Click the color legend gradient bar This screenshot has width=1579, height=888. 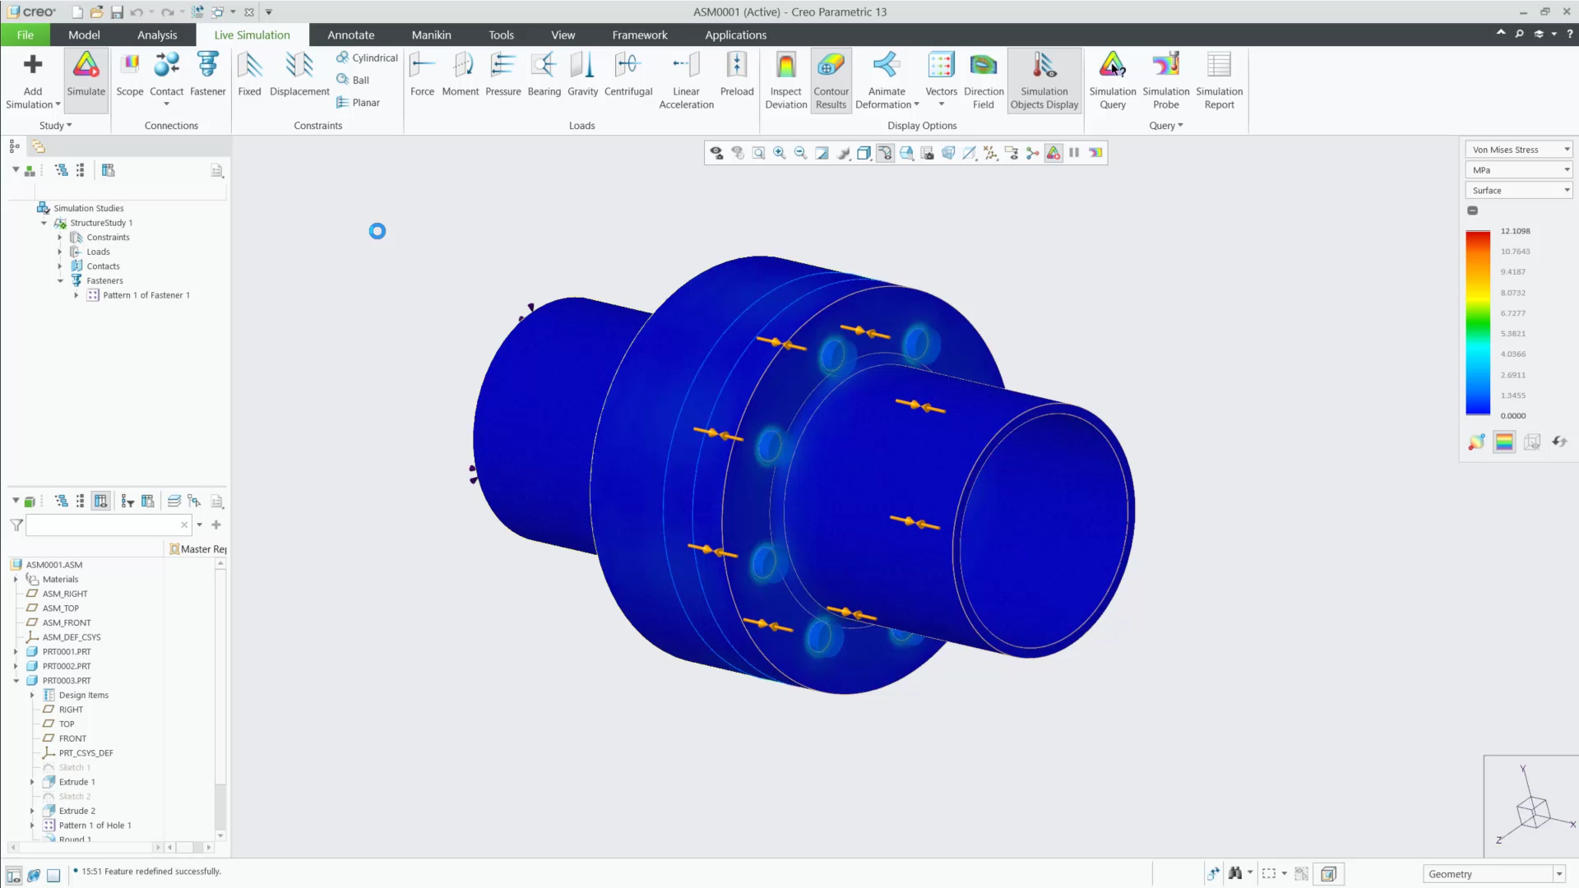1478,323
